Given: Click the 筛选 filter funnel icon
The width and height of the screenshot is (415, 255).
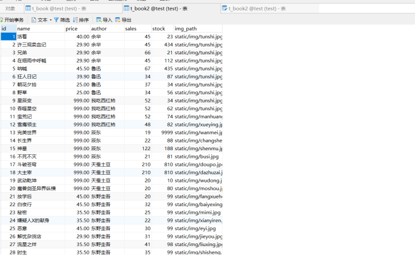Looking at the screenshot, I should click(x=57, y=20).
